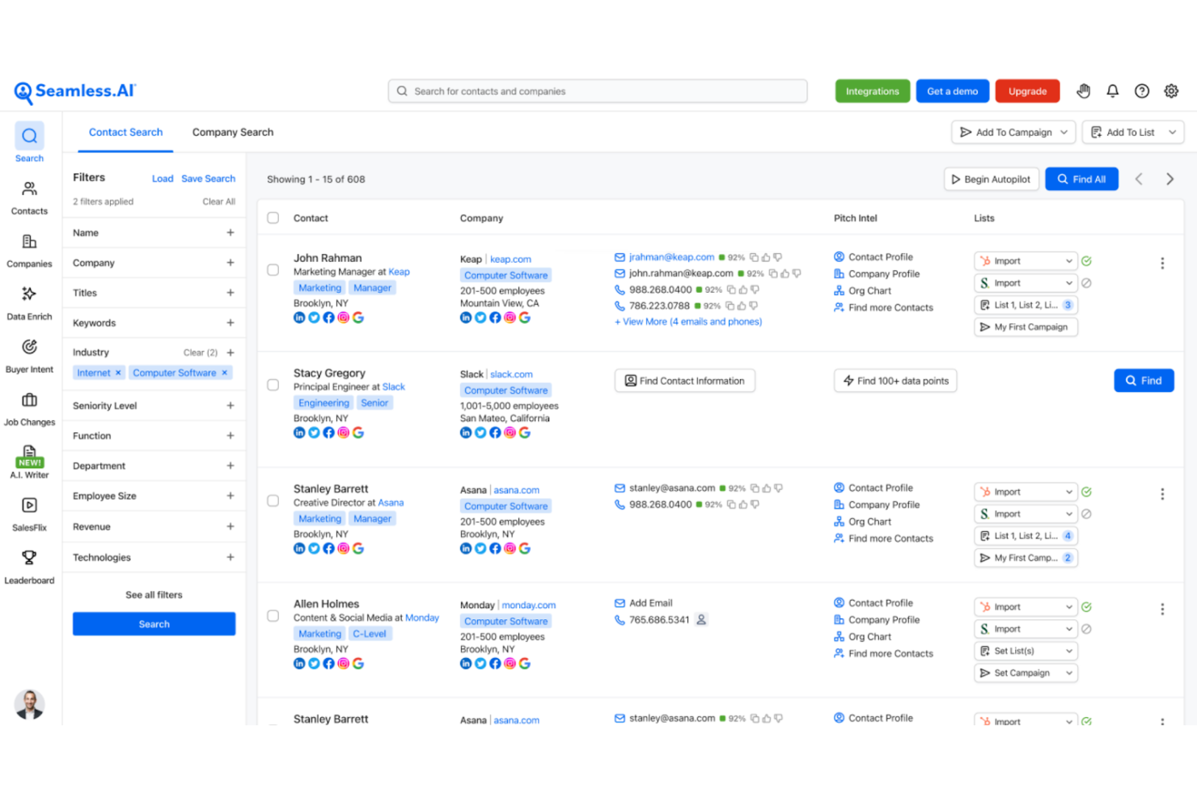This screenshot has height=798, width=1197.
Task: View the Leaderboard in the sidebar
Action: click(x=29, y=566)
